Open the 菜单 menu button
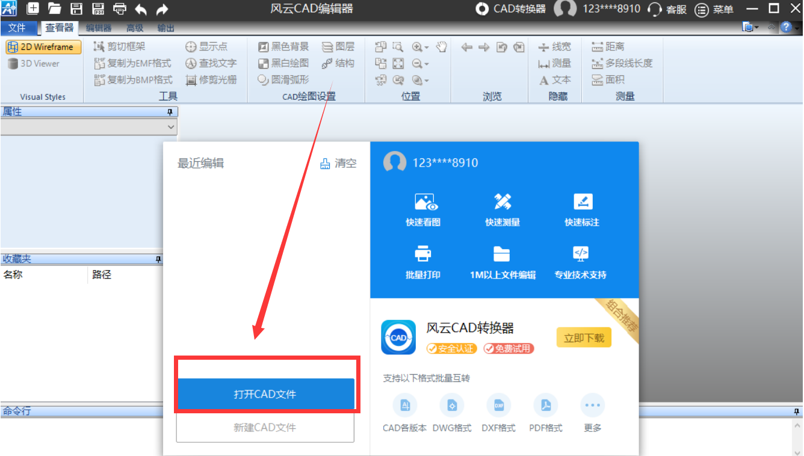This screenshot has width=804, height=456. (714, 9)
